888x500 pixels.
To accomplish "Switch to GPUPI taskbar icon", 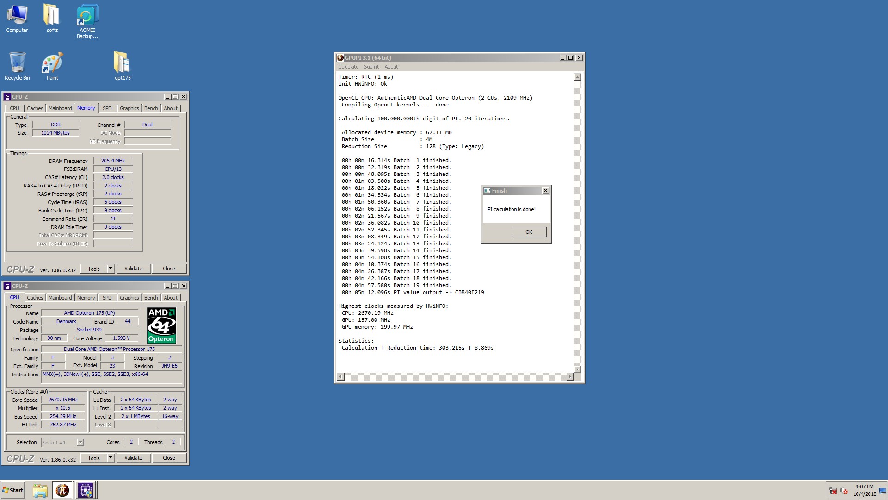I will pyautogui.click(x=62, y=490).
